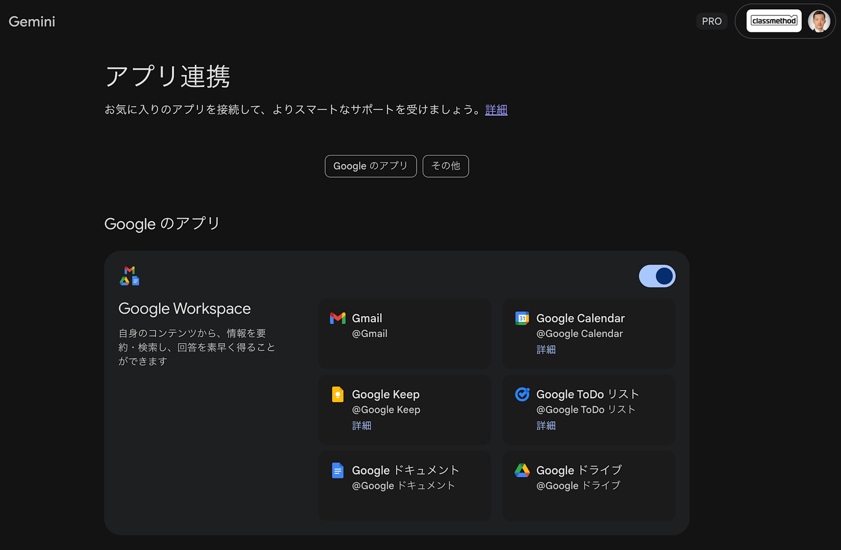The height and width of the screenshot is (550, 841).
Task: Click the Google Keep icon
Action: [339, 394]
